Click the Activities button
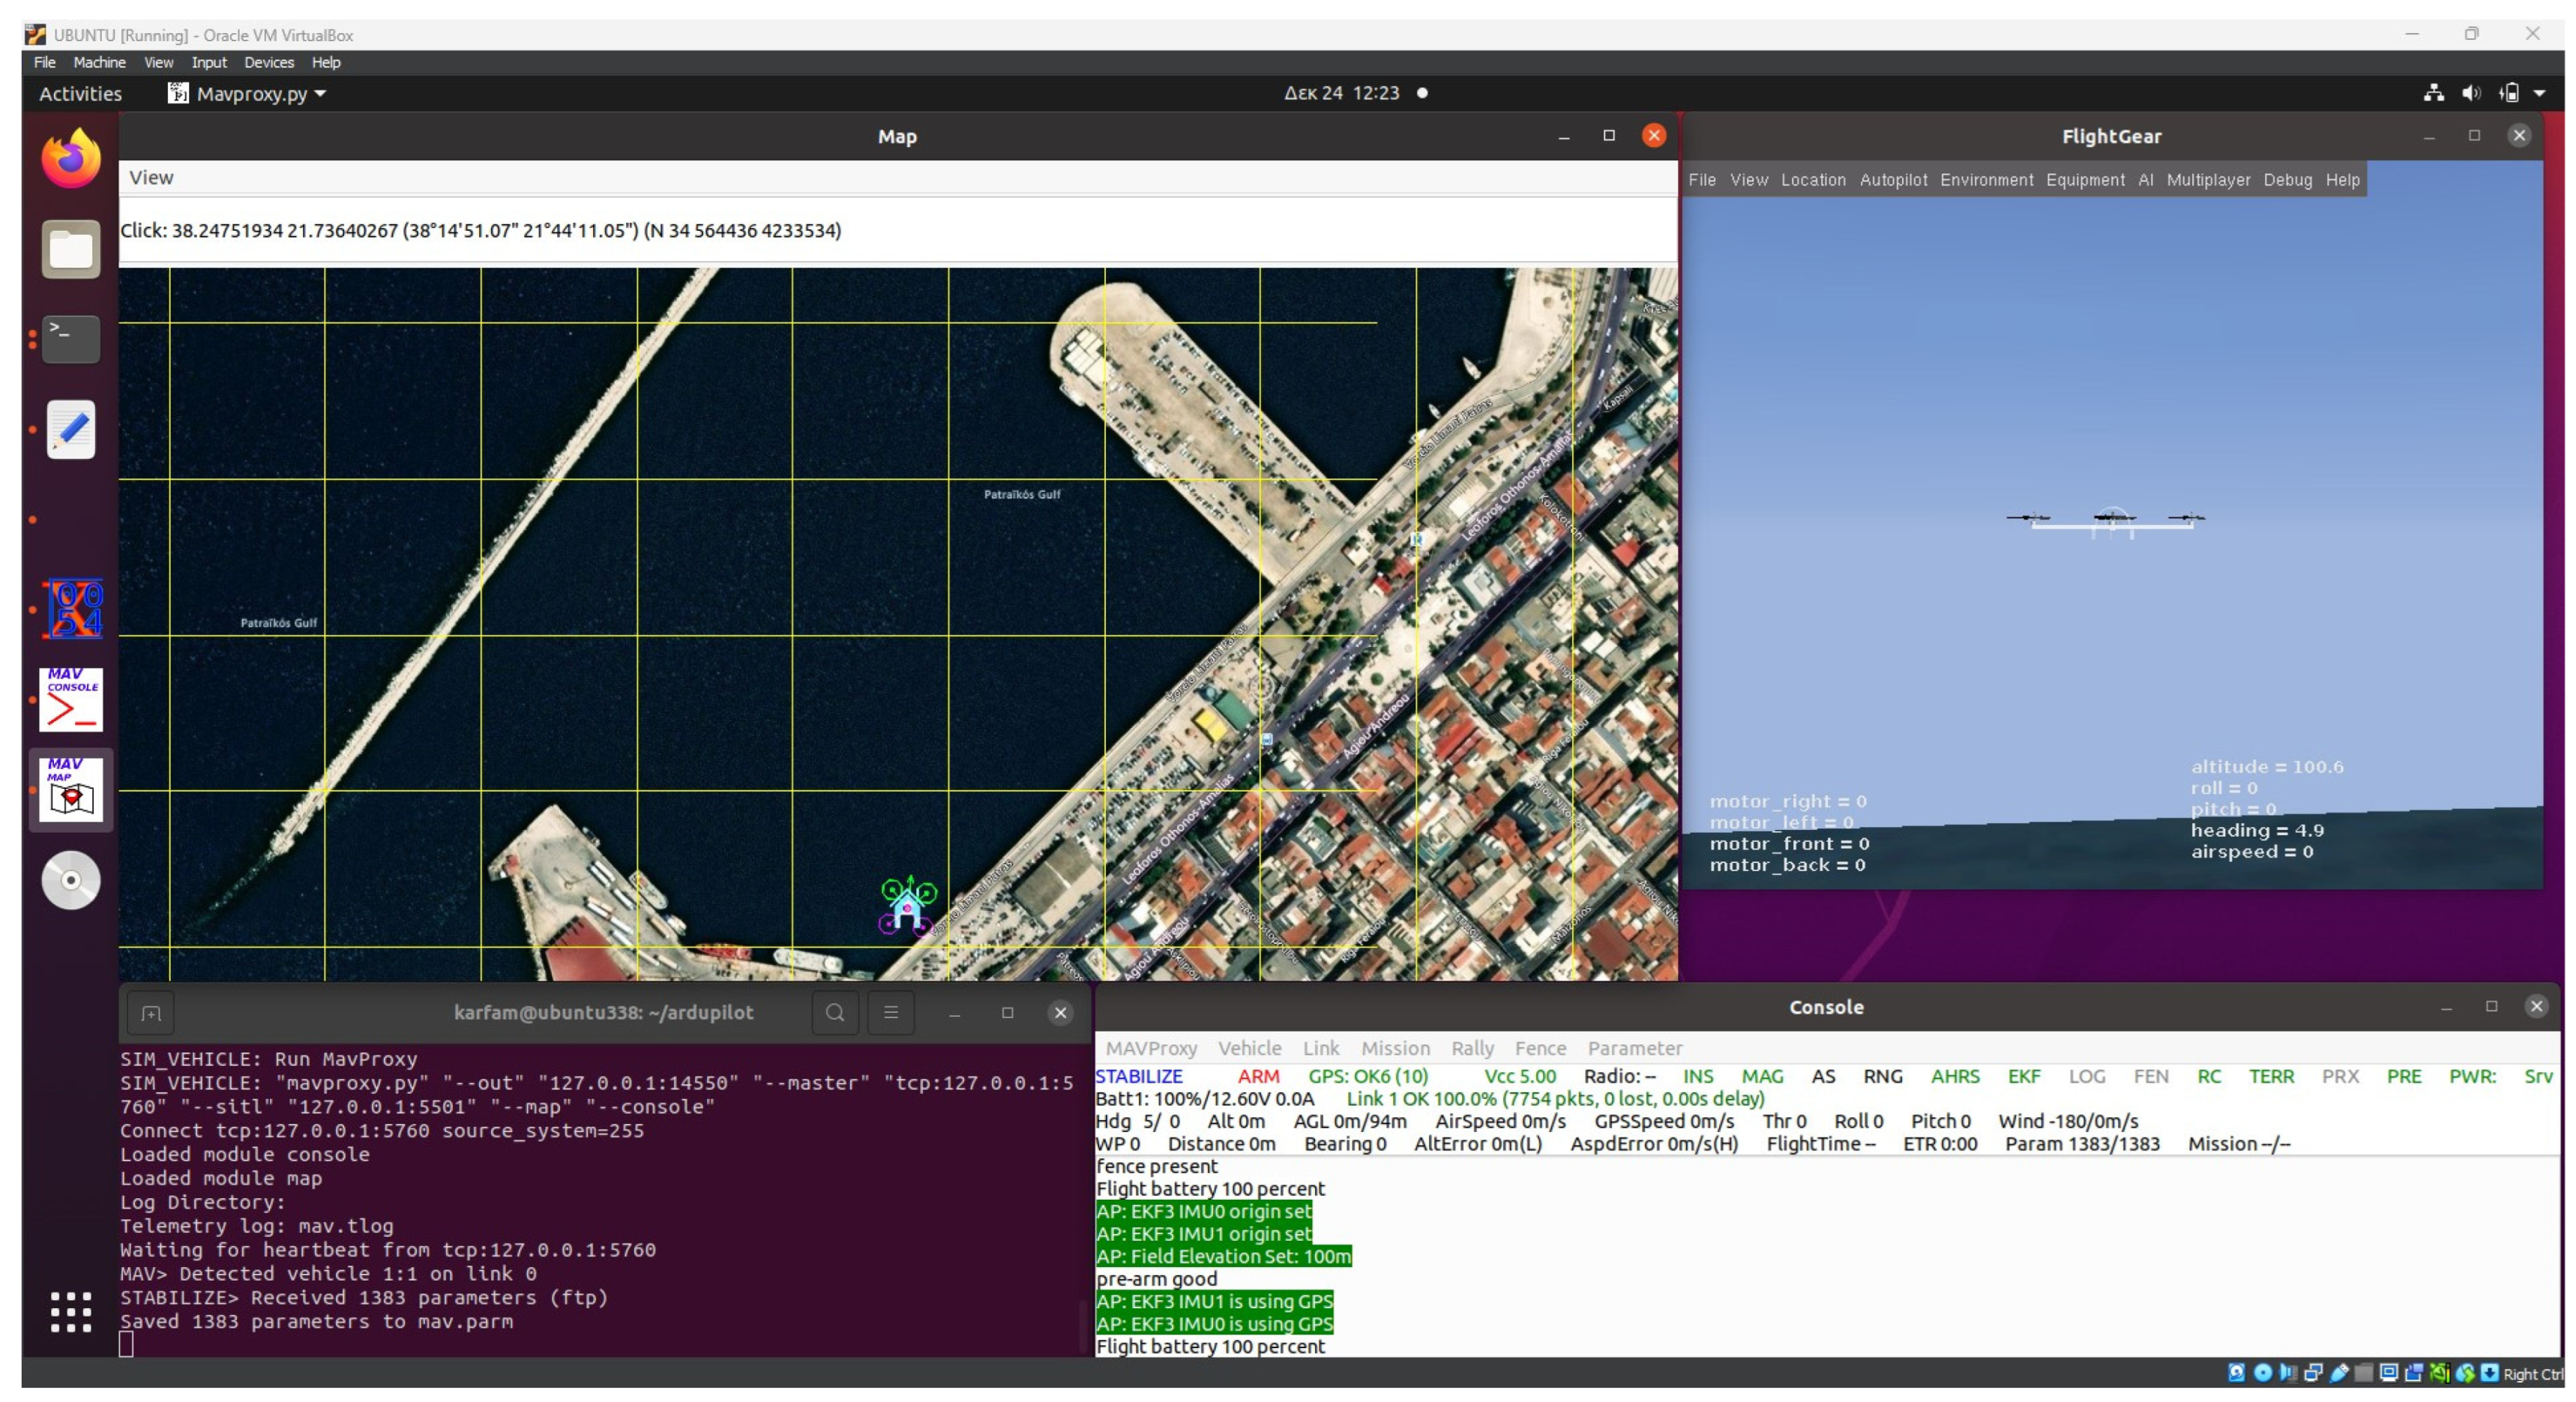This screenshot has height=1402, width=2576. click(x=80, y=94)
